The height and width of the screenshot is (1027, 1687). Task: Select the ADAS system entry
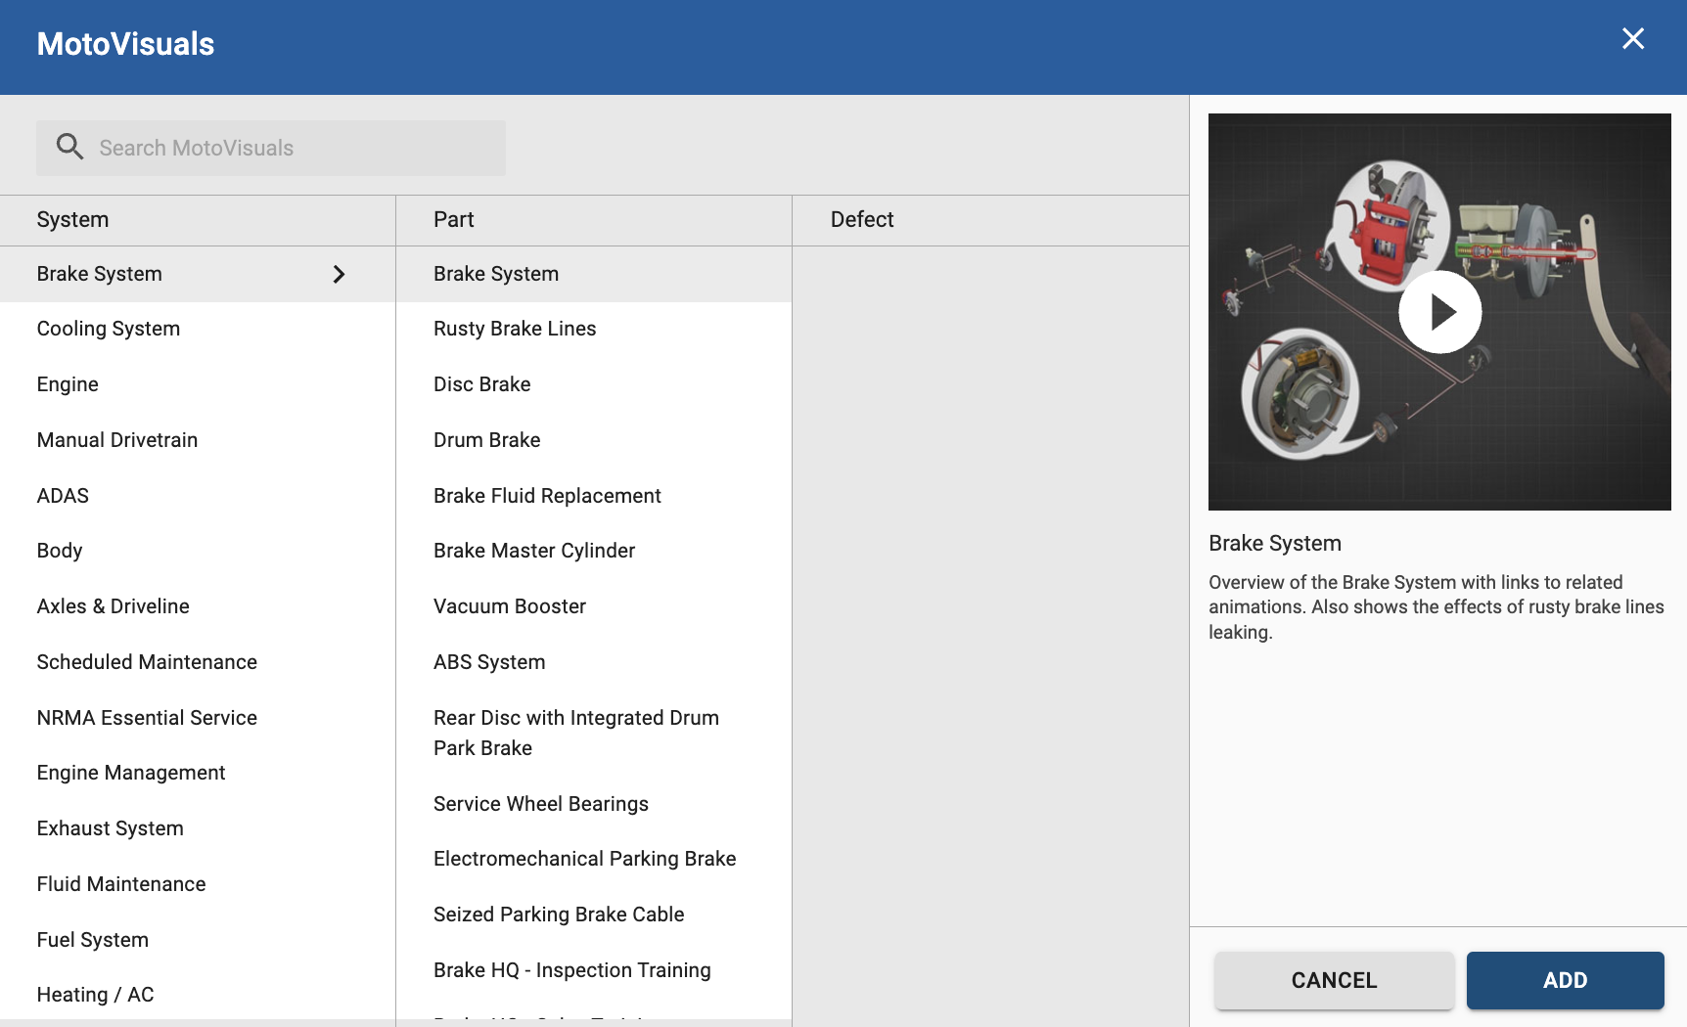pos(198,496)
